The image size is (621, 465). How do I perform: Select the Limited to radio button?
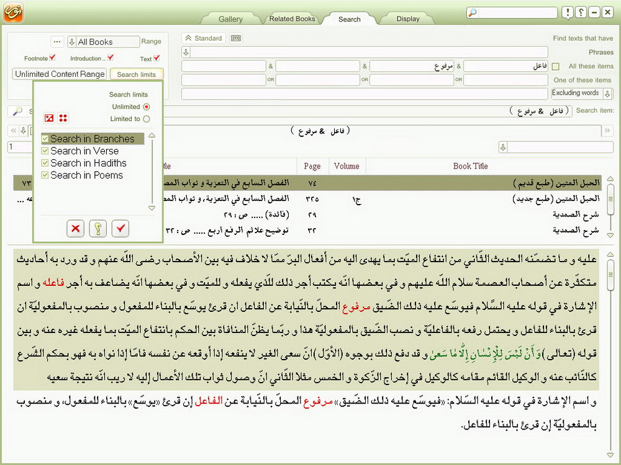(147, 118)
